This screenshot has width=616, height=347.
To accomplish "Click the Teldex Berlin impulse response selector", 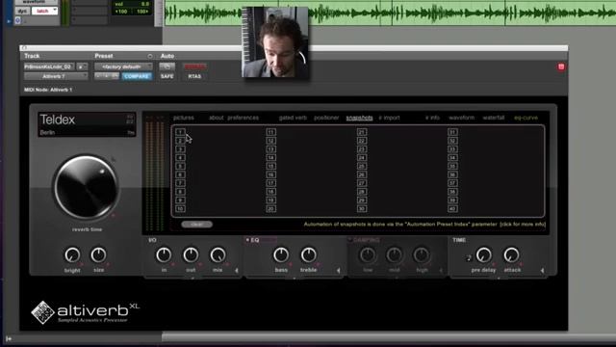I will point(87,124).
